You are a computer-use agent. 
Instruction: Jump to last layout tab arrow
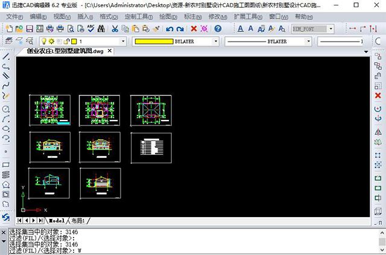click(41, 221)
